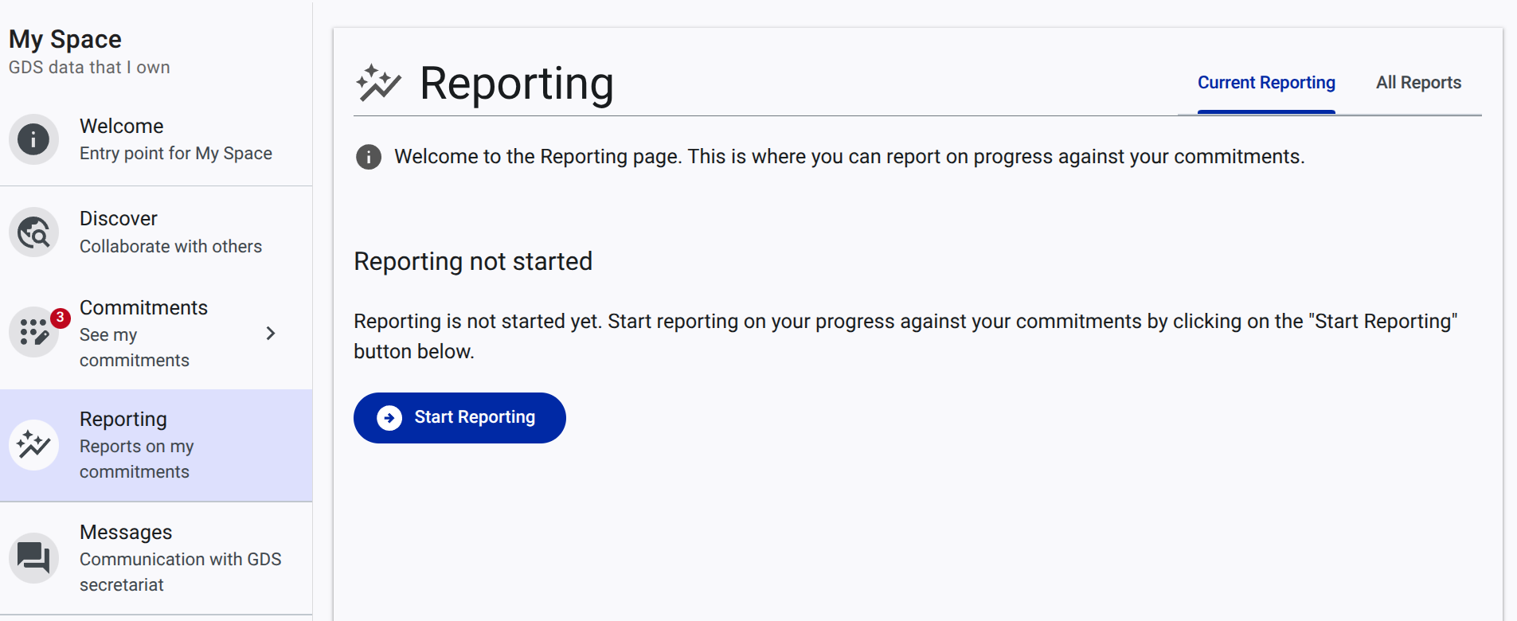
Task: Select Reporting in the sidebar
Action: (156, 445)
